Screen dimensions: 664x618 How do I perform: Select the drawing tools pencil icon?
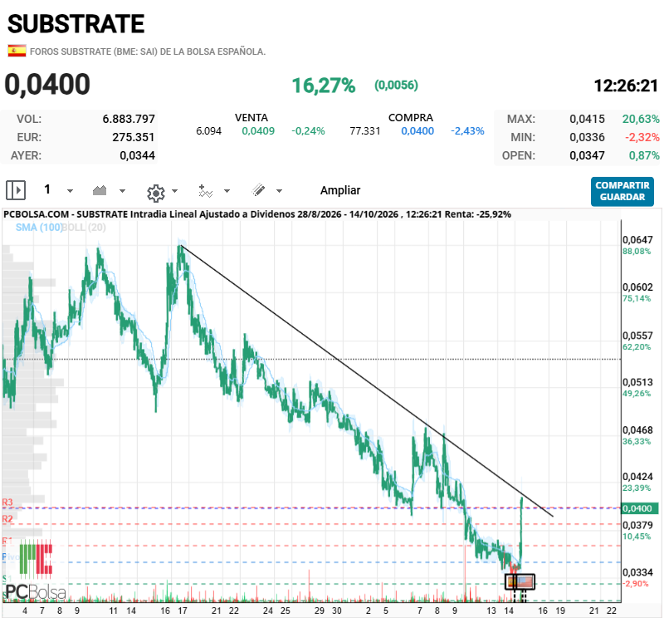click(x=258, y=190)
